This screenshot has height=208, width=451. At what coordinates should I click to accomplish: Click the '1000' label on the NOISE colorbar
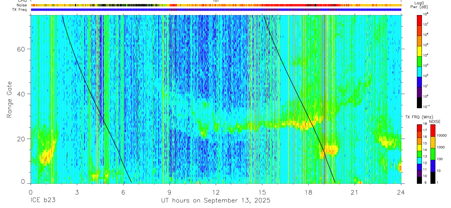441,147
